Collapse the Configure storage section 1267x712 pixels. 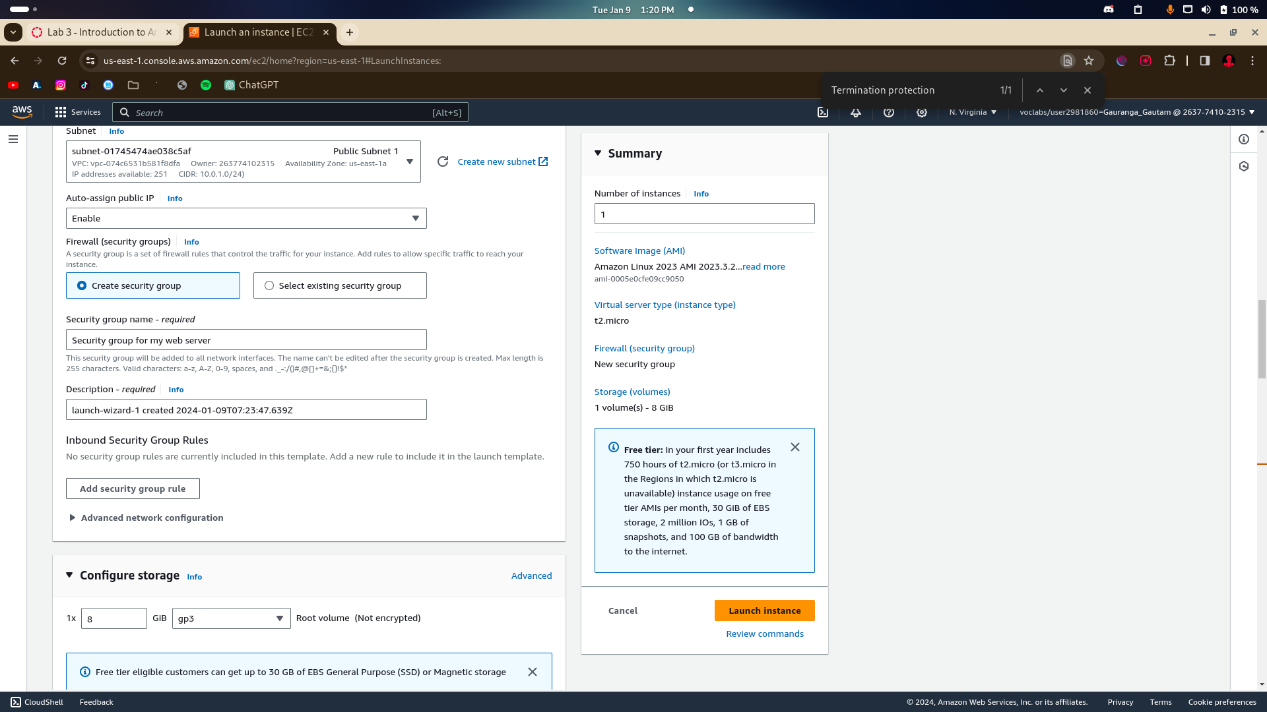(69, 576)
